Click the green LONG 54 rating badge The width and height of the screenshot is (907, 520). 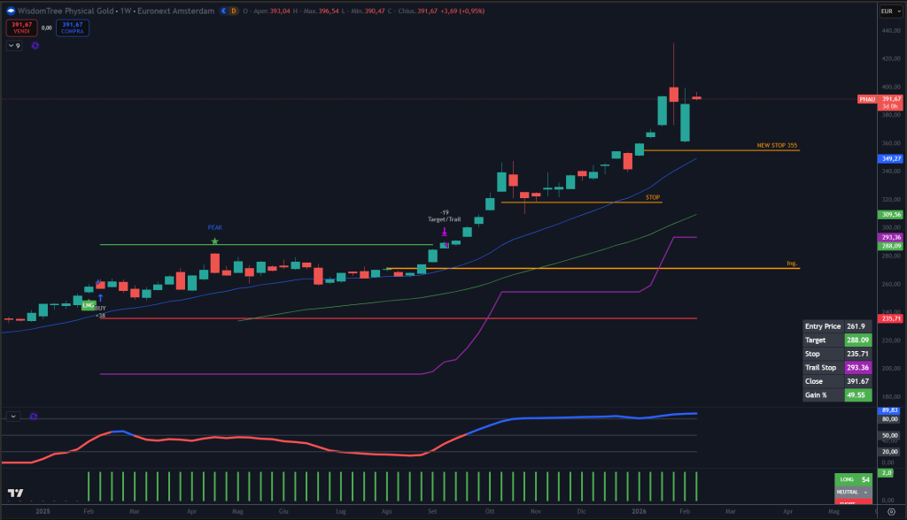pos(852,480)
